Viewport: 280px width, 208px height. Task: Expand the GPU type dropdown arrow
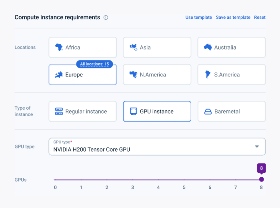(257, 146)
